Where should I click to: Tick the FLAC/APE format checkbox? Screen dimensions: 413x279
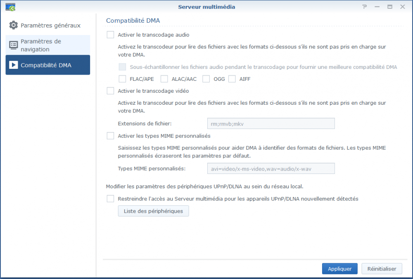[x=122, y=79]
